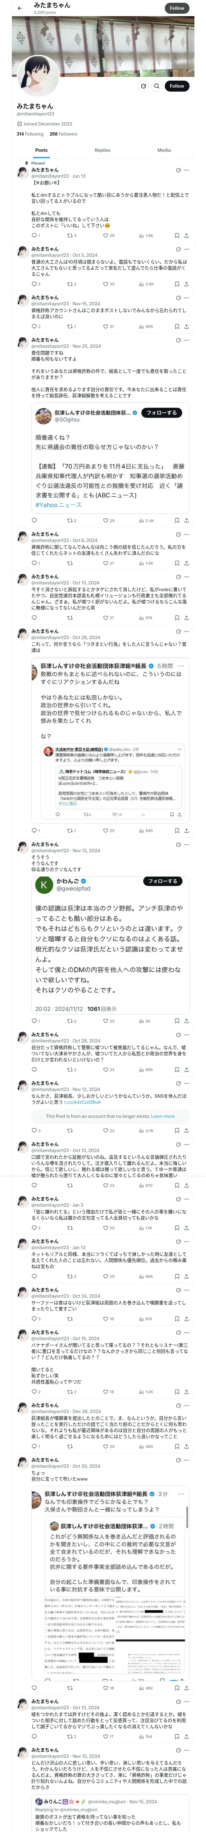
Task: Toggle Follow in the top header bar
Action: click(177, 8)
